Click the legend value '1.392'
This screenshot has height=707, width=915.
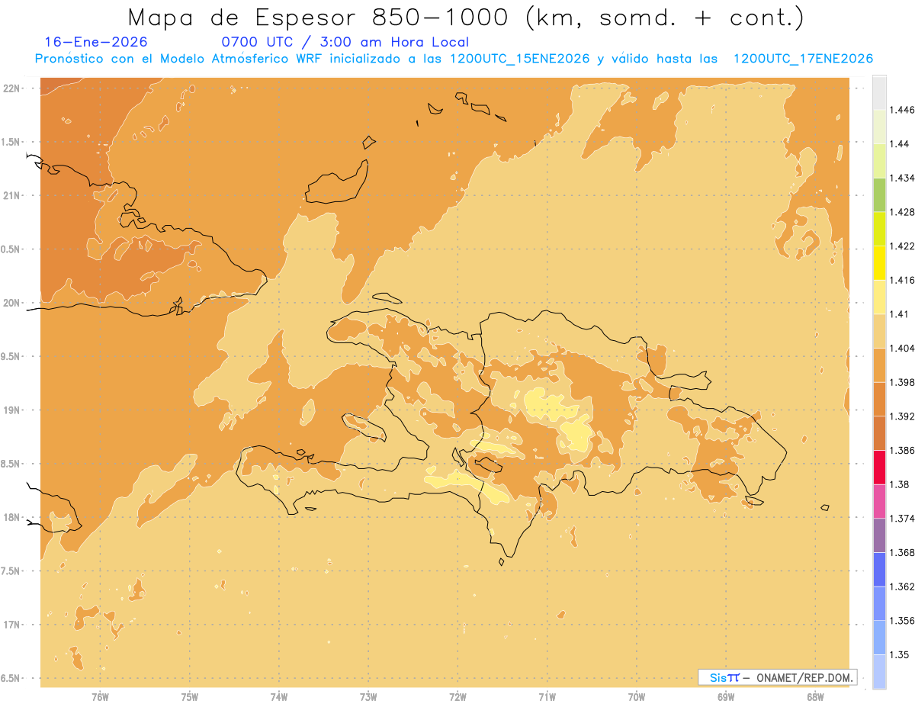tap(902, 416)
